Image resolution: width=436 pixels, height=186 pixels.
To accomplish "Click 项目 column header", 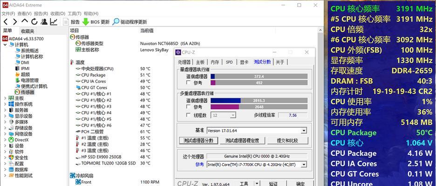I will 74,31.
